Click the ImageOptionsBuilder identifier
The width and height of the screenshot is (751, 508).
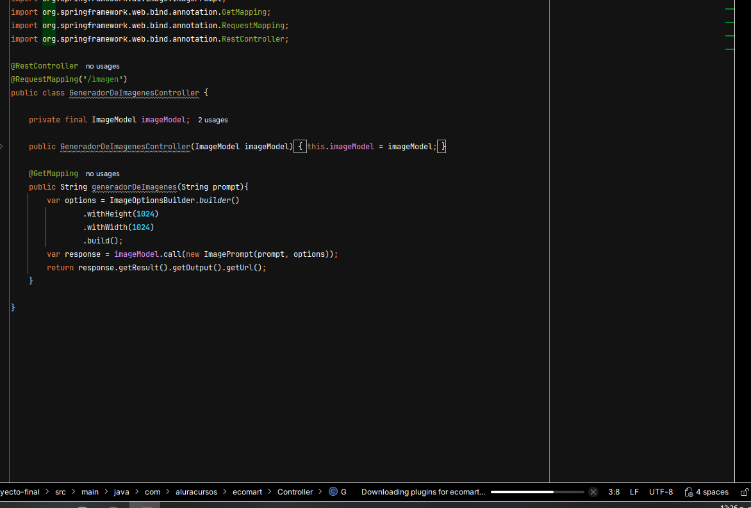click(153, 200)
